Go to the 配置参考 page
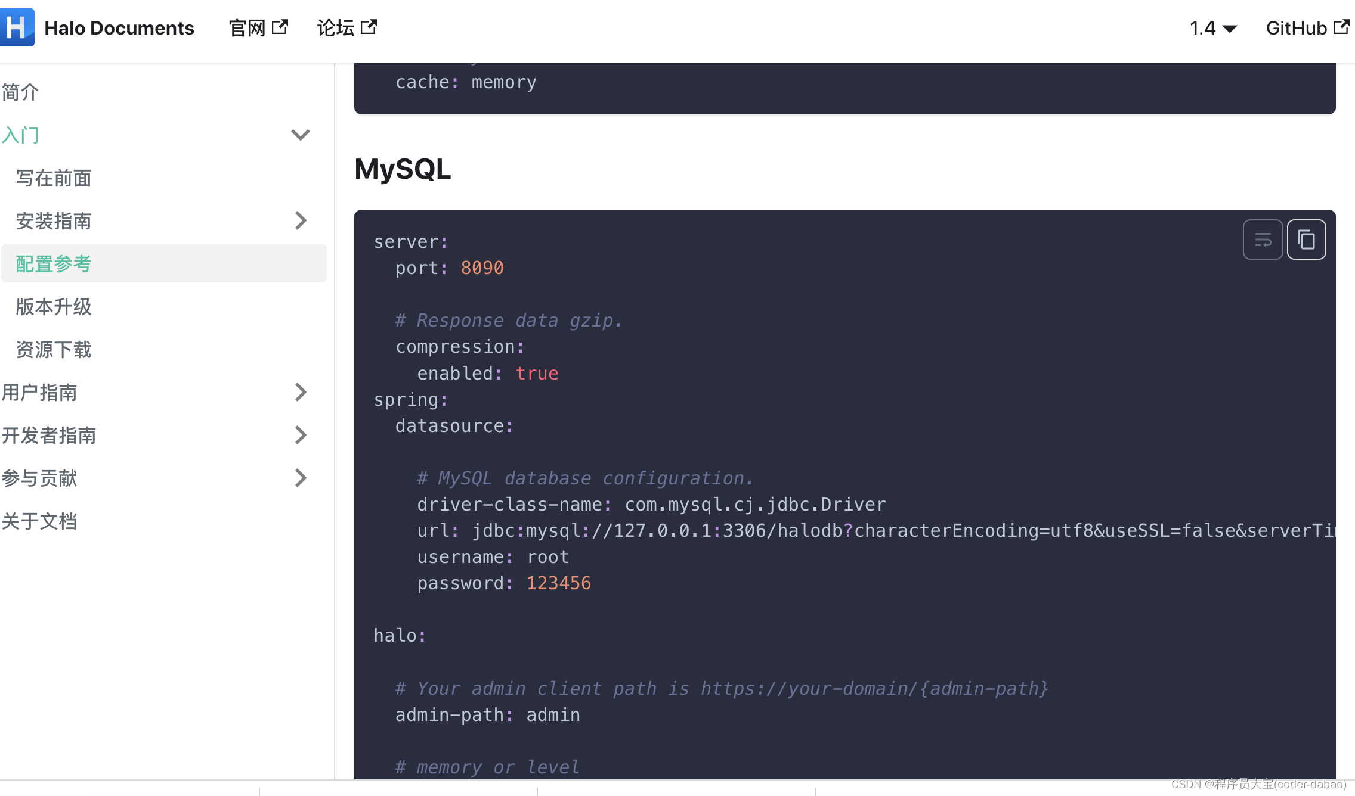The height and width of the screenshot is (796, 1355). pos(54,263)
